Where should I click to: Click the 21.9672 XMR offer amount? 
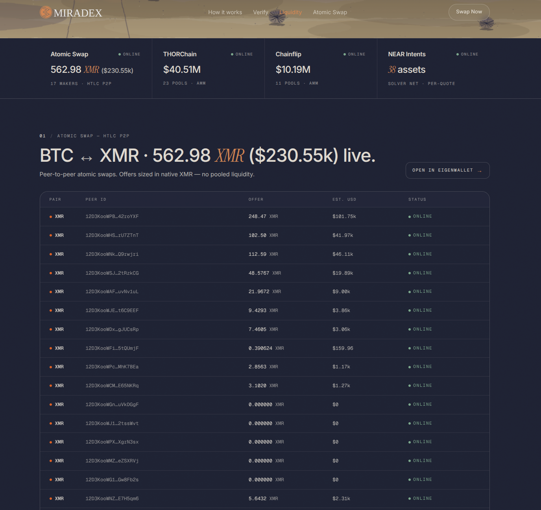point(265,292)
